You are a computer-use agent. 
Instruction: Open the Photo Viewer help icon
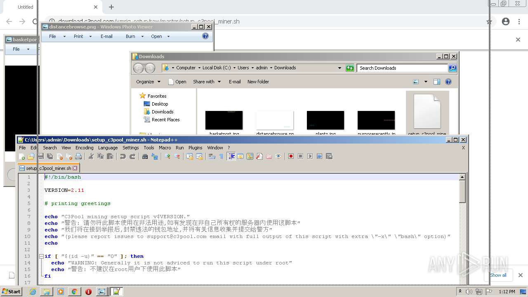205,36
